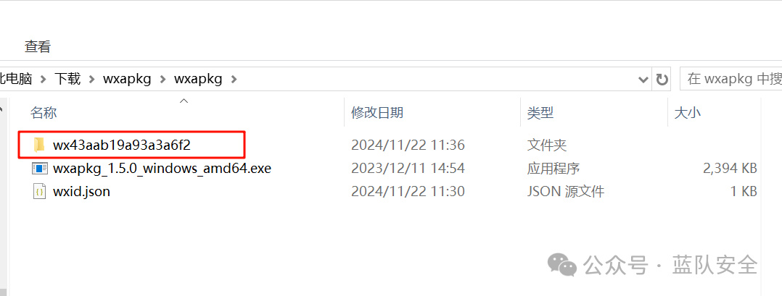782x296 pixels.
Task: Expand the chevron after the last wxapkg breadcrumb
Action: coord(234,79)
